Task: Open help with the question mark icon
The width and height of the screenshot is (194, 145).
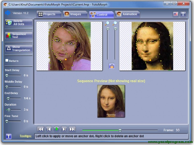Action: coord(183,14)
